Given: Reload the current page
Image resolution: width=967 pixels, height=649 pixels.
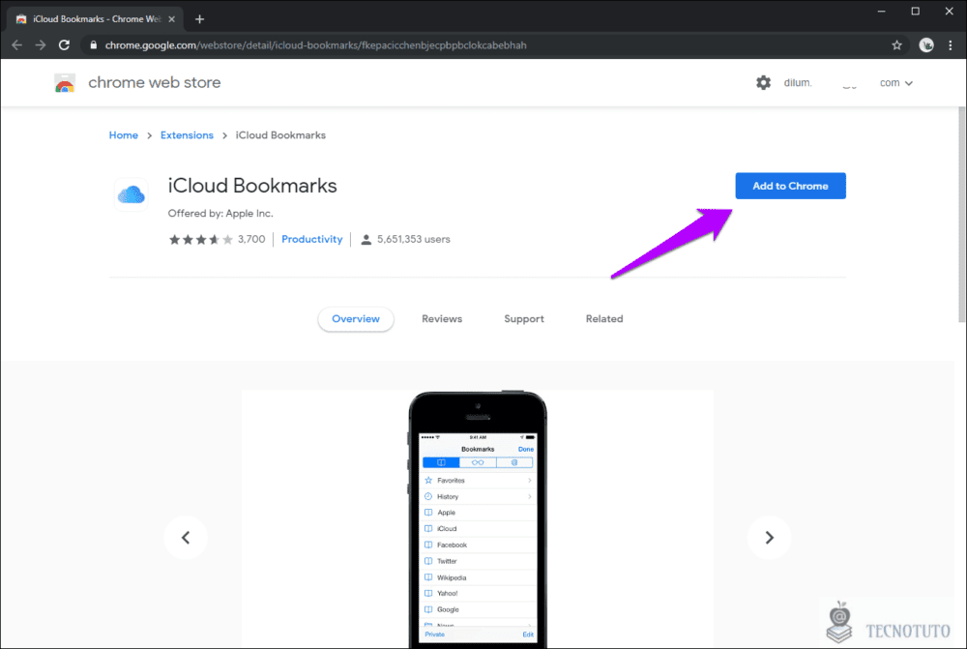Looking at the screenshot, I should click(x=64, y=45).
